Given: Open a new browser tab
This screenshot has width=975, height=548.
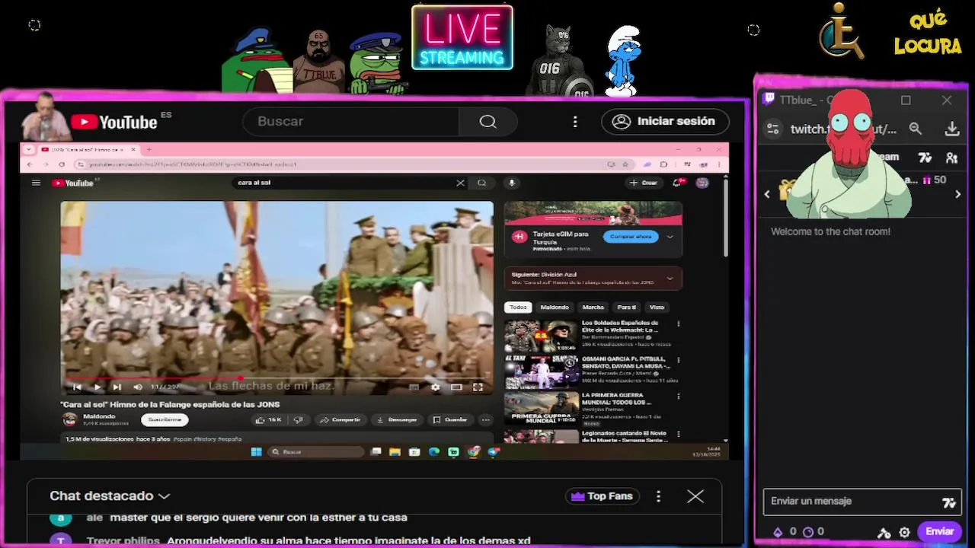Looking at the screenshot, I should coord(149,149).
